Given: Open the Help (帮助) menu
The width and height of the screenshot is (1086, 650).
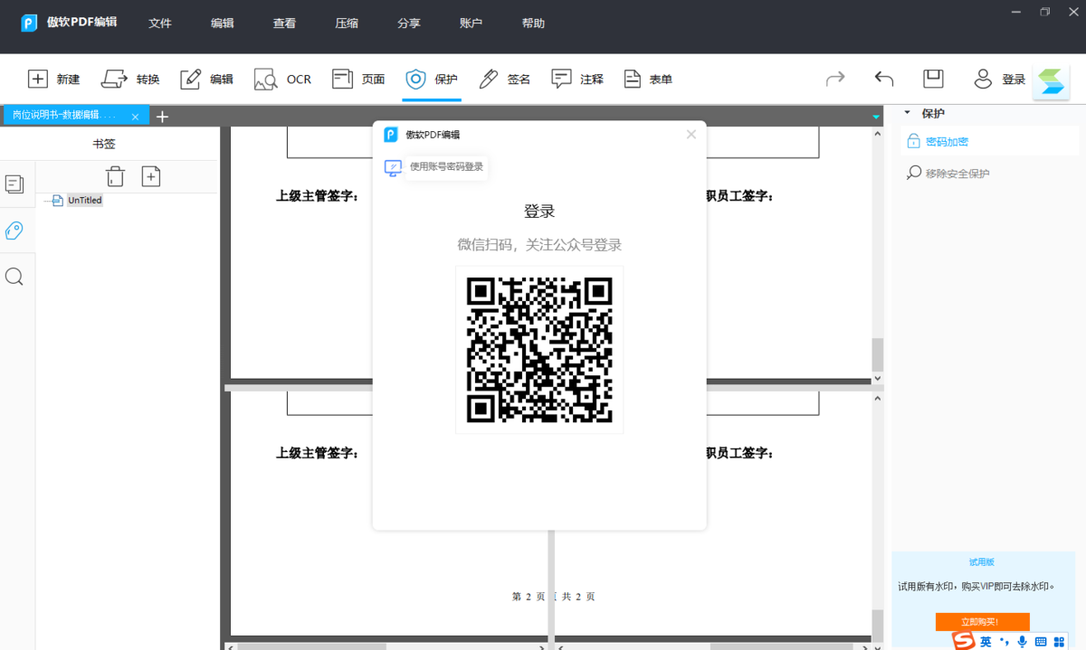Looking at the screenshot, I should pyautogui.click(x=534, y=24).
